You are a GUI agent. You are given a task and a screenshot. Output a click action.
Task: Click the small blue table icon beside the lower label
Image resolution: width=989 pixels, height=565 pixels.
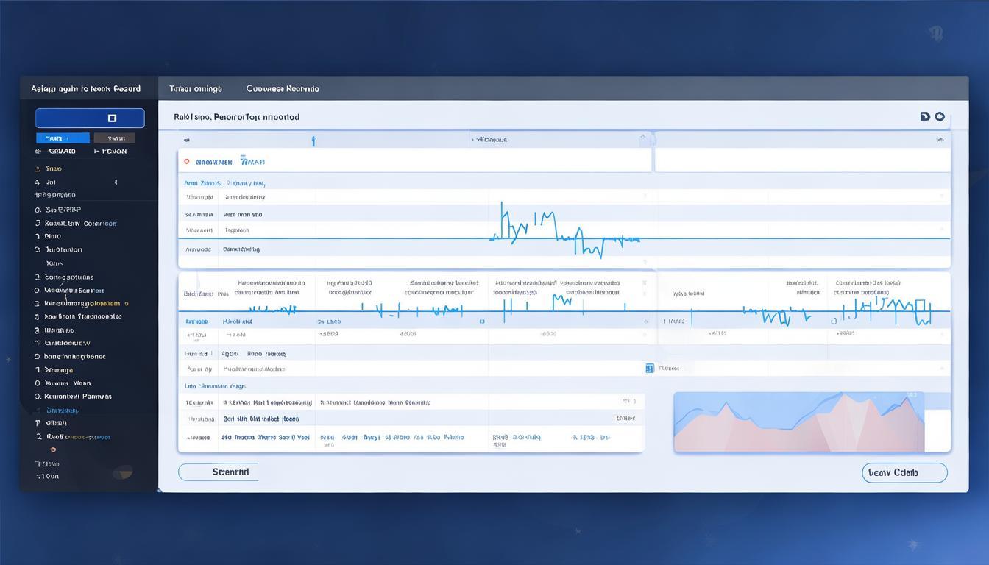click(x=650, y=368)
